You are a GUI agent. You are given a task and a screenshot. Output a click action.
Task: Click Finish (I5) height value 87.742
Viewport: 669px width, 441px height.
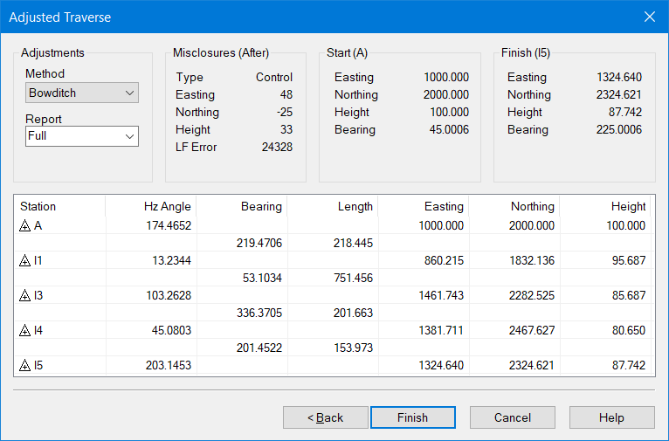[x=625, y=112]
